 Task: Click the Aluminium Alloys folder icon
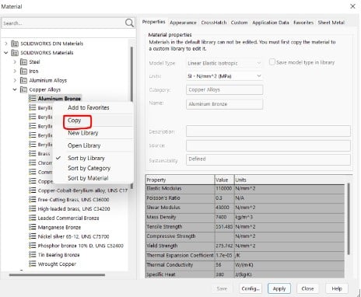click(23, 80)
